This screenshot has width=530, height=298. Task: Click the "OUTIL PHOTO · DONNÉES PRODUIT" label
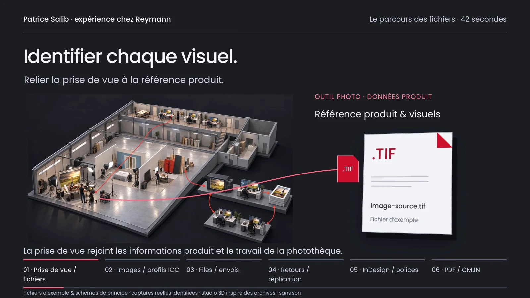pyautogui.click(x=373, y=97)
